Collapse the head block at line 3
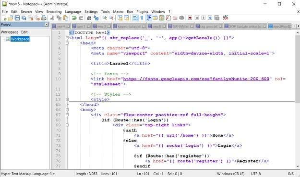Viewport: 300px width, 177px height. [x=67, y=43]
